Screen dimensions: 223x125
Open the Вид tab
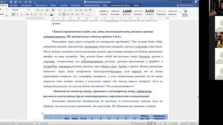pyautogui.click(x=105, y=5)
